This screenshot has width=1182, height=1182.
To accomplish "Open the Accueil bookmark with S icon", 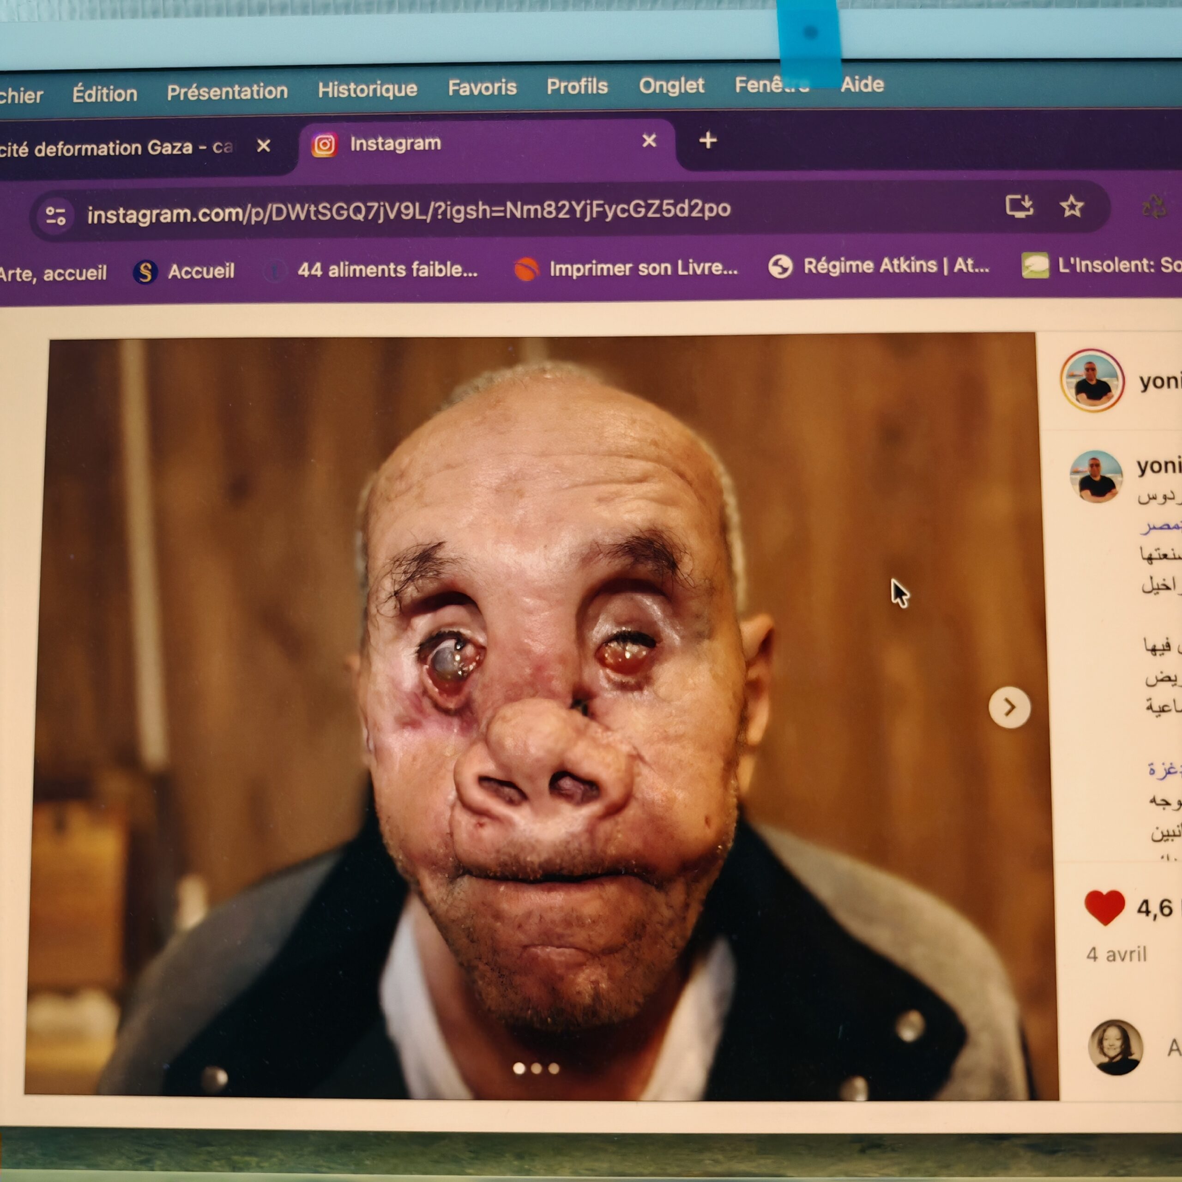I will click(184, 271).
